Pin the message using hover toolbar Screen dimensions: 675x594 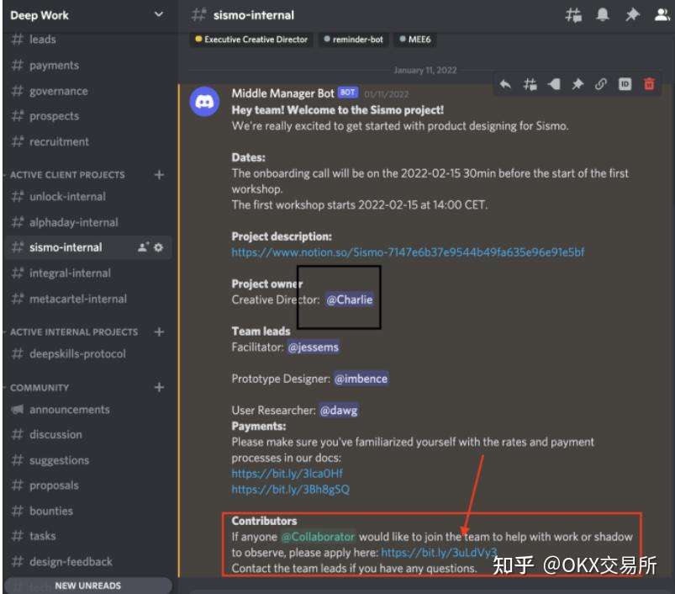click(x=577, y=84)
